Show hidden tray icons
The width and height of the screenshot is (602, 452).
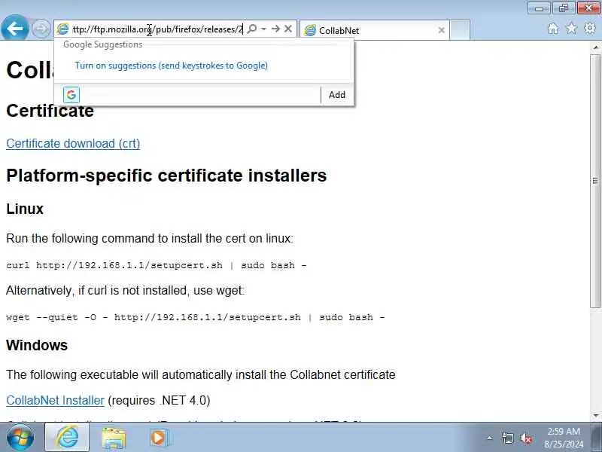pos(490,438)
